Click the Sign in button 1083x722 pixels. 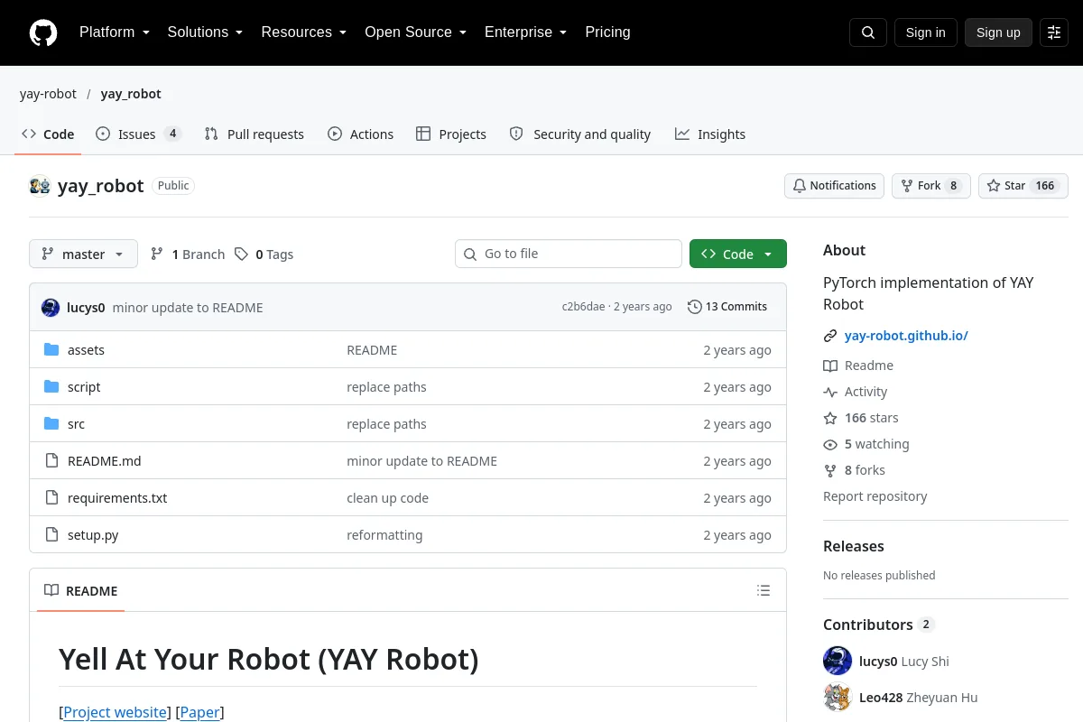[x=925, y=32]
